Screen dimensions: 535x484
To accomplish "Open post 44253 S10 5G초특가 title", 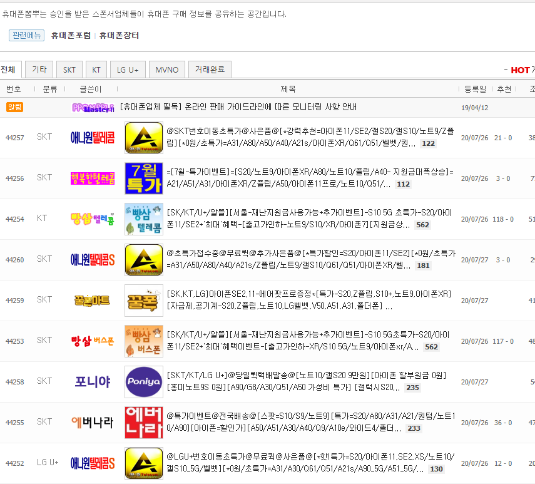I will 308,341.
